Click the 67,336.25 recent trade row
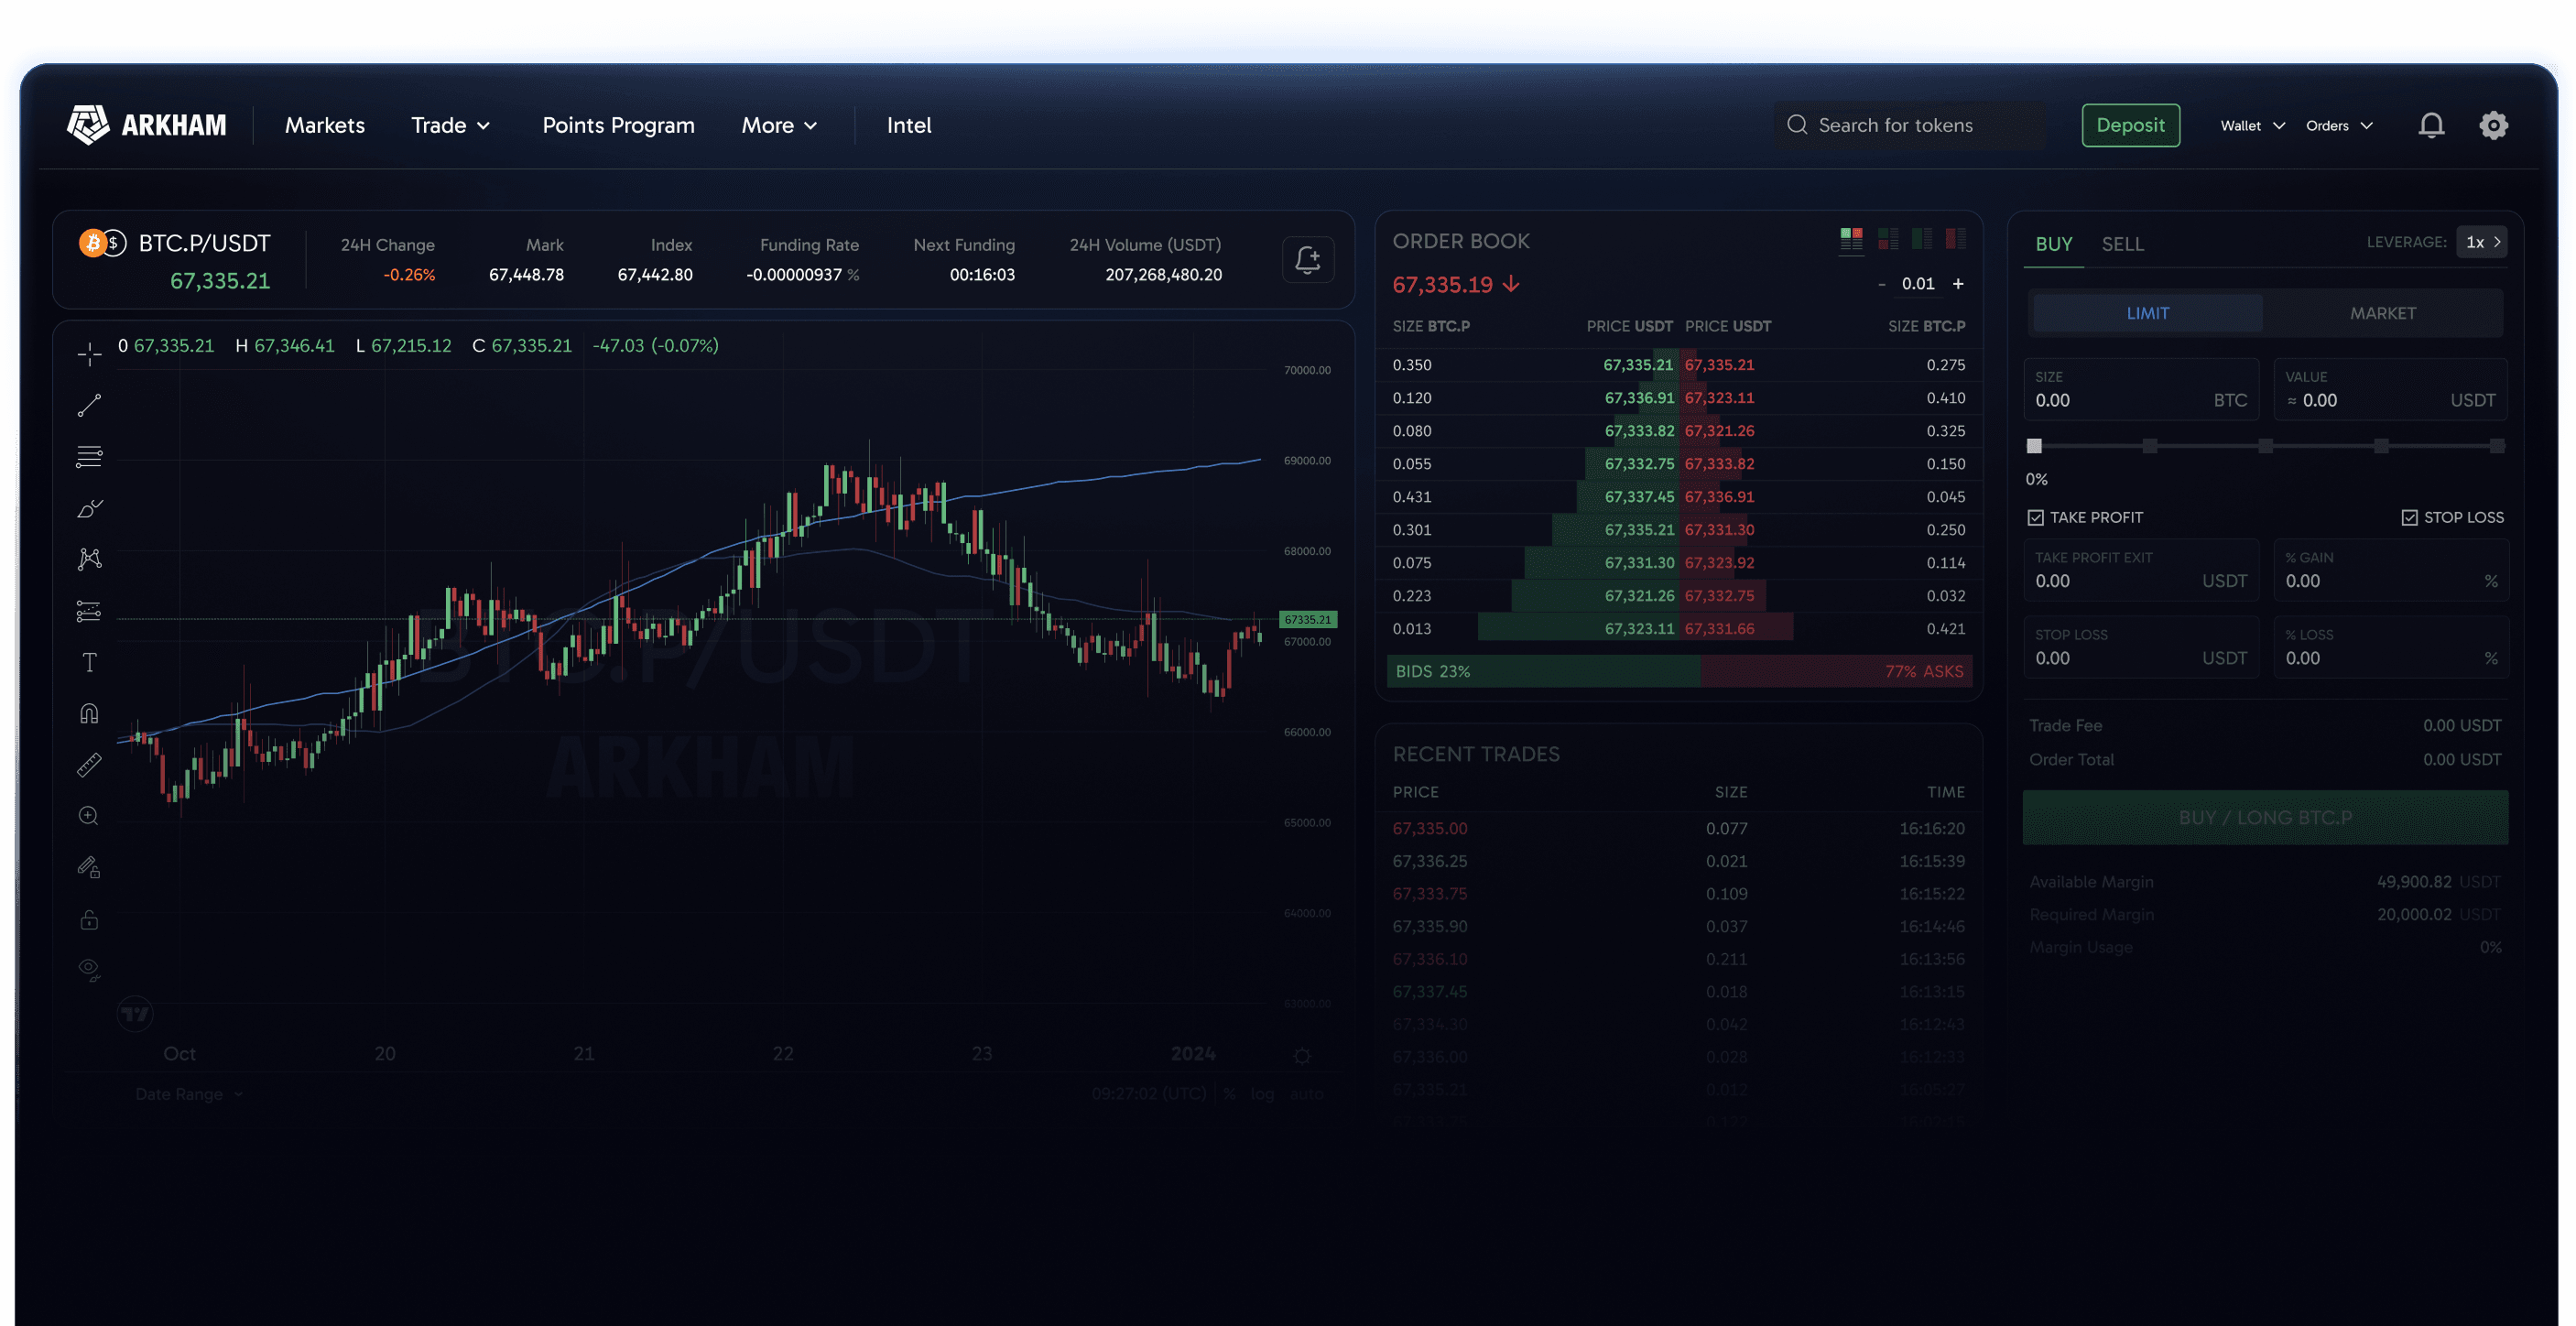 (1677, 861)
